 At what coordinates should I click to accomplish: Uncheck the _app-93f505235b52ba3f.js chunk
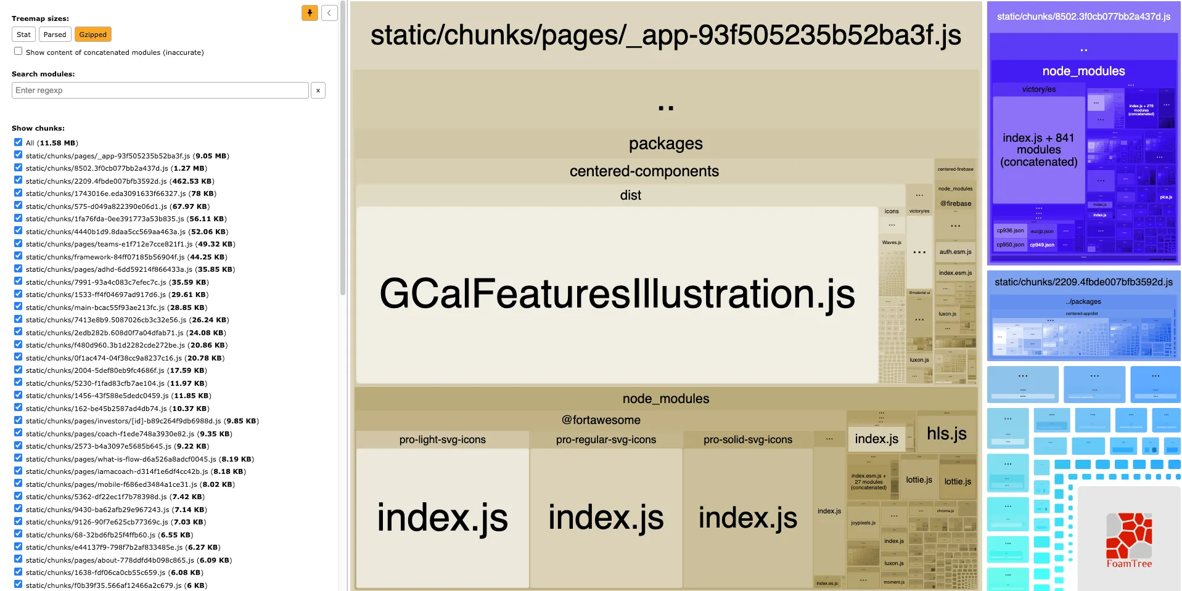[x=18, y=155]
